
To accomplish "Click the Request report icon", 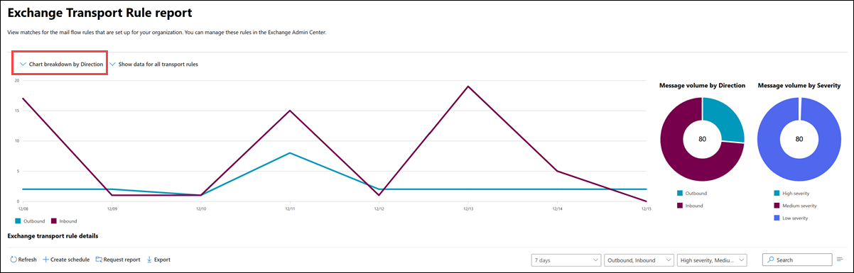I will [x=99, y=260].
